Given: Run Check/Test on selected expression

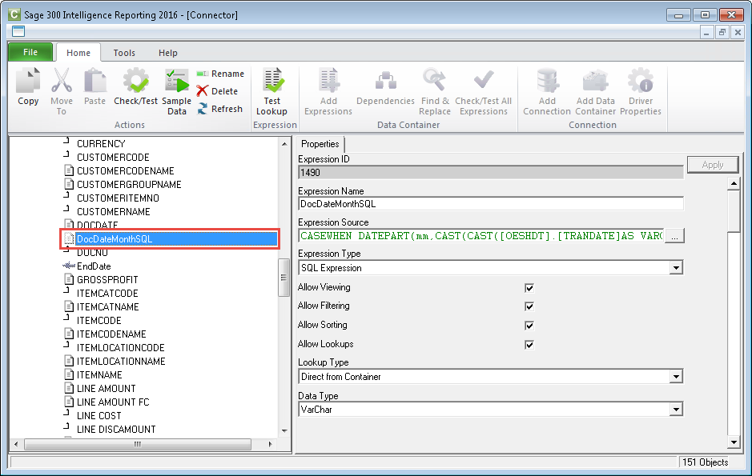Looking at the screenshot, I should point(135,86).
